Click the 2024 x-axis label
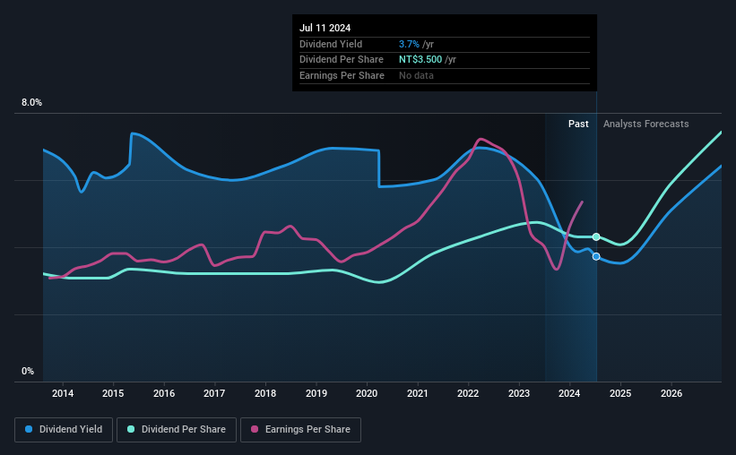Image resolution: width=736 pixels, height=455 pixels. pos(569,393)
